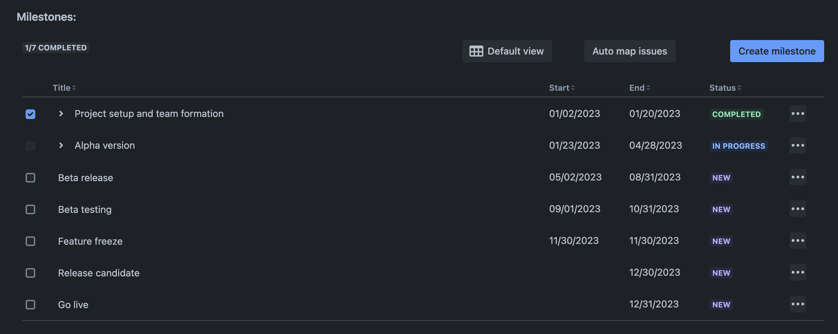This screenshot has height=334, width=838.
Task: Open more options for Beta release row
Action: tap(798, 177)
